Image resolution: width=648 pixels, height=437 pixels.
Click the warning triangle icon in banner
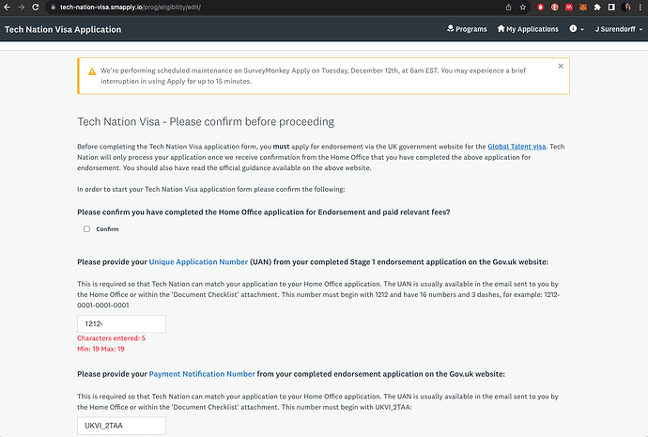tap(92, 71)
